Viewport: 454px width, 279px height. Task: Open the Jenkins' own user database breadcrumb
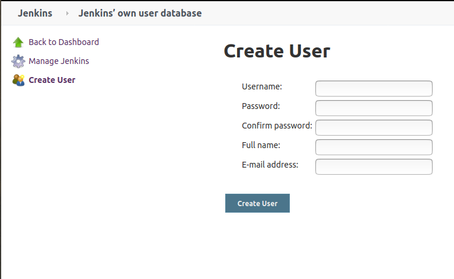[140, 13]
